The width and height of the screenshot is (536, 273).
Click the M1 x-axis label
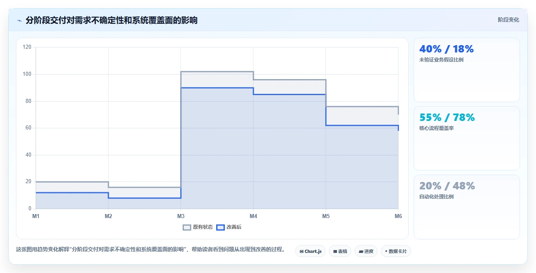point(36,216)
